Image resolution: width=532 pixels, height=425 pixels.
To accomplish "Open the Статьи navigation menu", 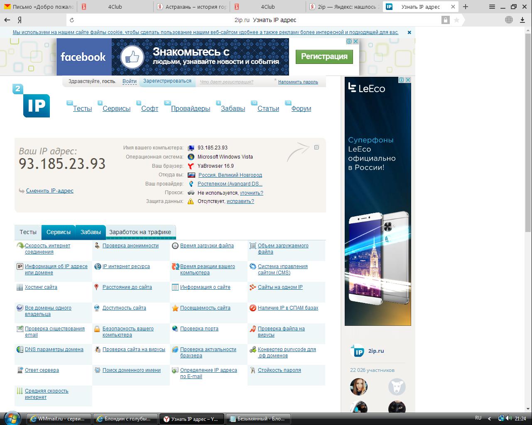I will 268,108.
